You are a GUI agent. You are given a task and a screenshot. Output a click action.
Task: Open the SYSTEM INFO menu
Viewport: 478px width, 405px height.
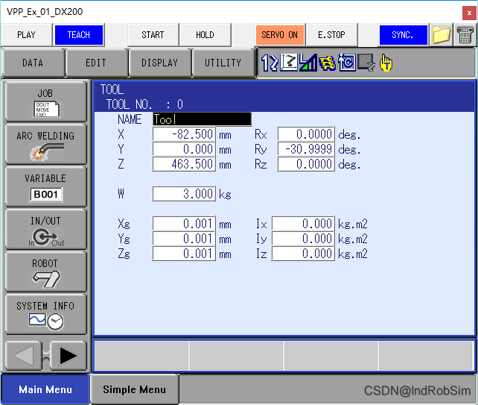pos(46,314)
